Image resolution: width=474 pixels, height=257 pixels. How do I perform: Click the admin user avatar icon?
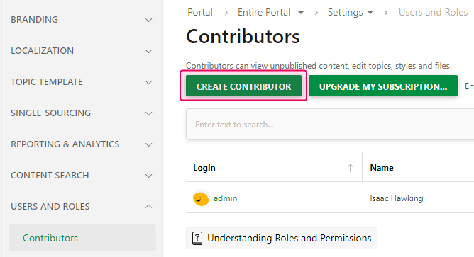pyautogui.click(x=201, y=198)
